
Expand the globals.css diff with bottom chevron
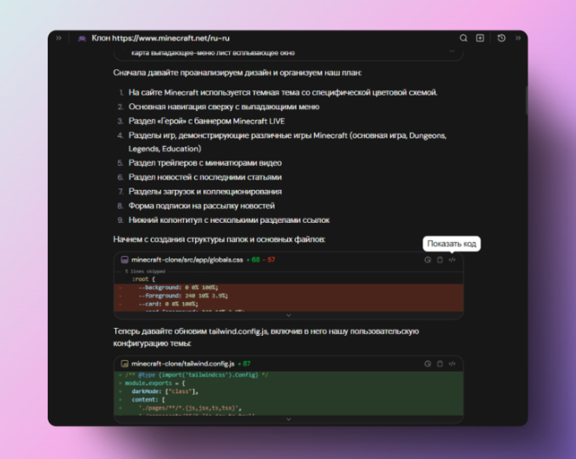click(x=289, y=315)
